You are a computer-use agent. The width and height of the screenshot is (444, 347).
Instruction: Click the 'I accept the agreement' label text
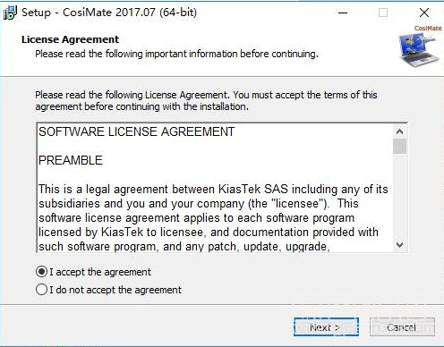click(100, 272)
